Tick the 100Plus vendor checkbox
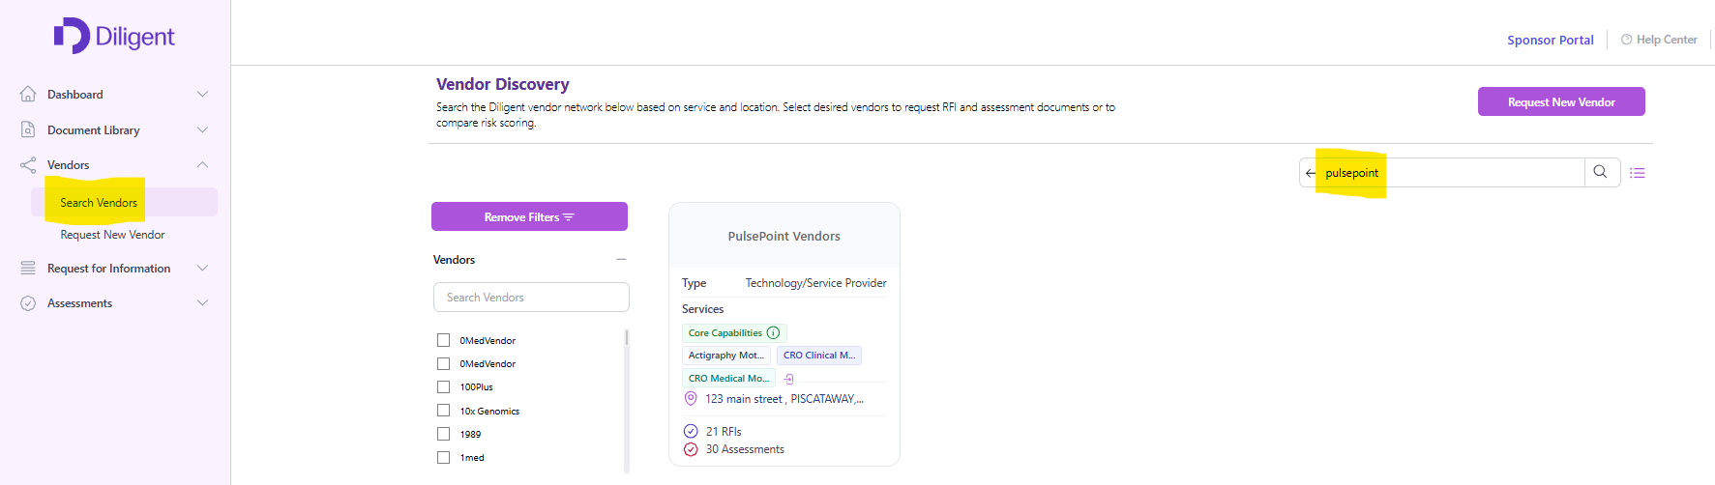The width and height of the screenshot is (1715, 485). click(x=443, y=386)
